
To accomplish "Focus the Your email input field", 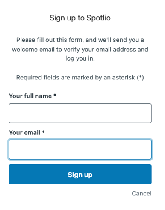I will click(80, 149).
